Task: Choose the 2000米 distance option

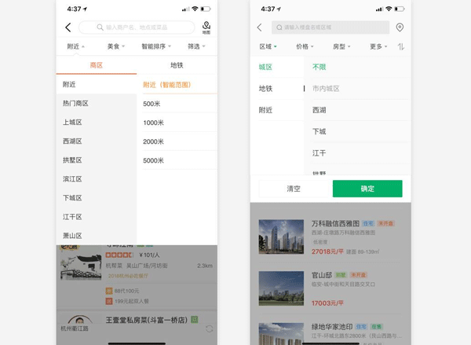Action: tap(177, 141)
